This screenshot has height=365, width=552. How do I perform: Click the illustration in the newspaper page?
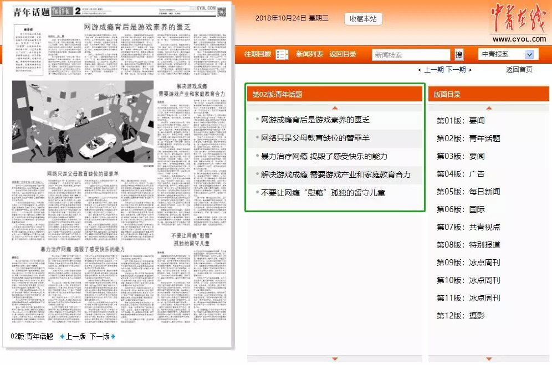(x=83, y=122)
